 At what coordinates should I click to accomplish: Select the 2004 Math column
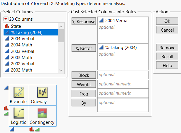click(x=22, y=45)
